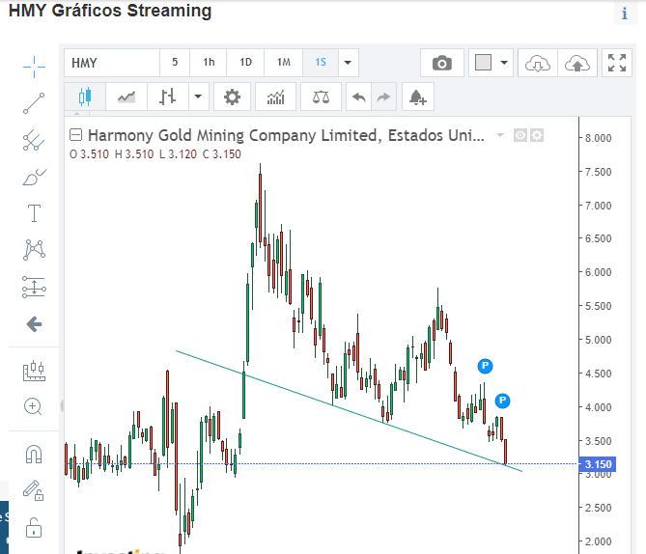Collapse the top toolbar small arrow

tap(76, 113)
